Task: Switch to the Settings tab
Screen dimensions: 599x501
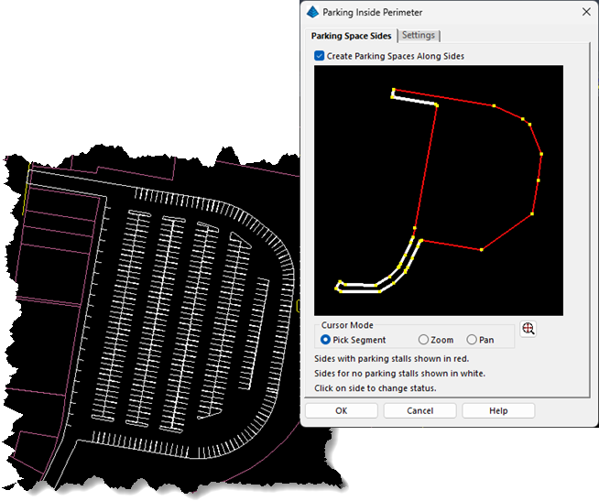Action: 419,36
